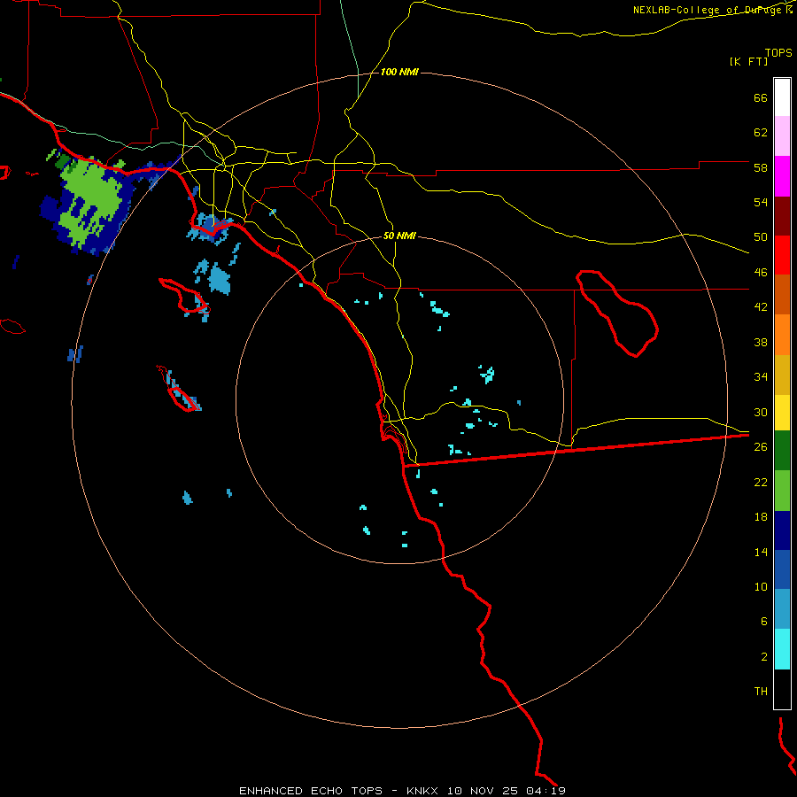
Task: Click the 58 legend value
Action: pos(761,167)
